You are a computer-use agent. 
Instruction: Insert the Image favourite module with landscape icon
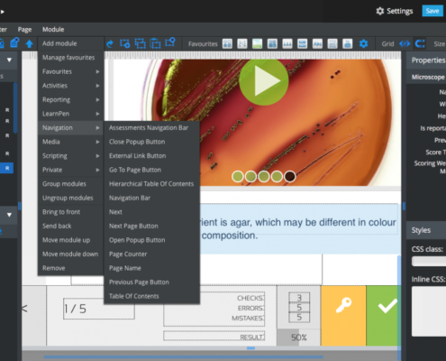point(257,44)
